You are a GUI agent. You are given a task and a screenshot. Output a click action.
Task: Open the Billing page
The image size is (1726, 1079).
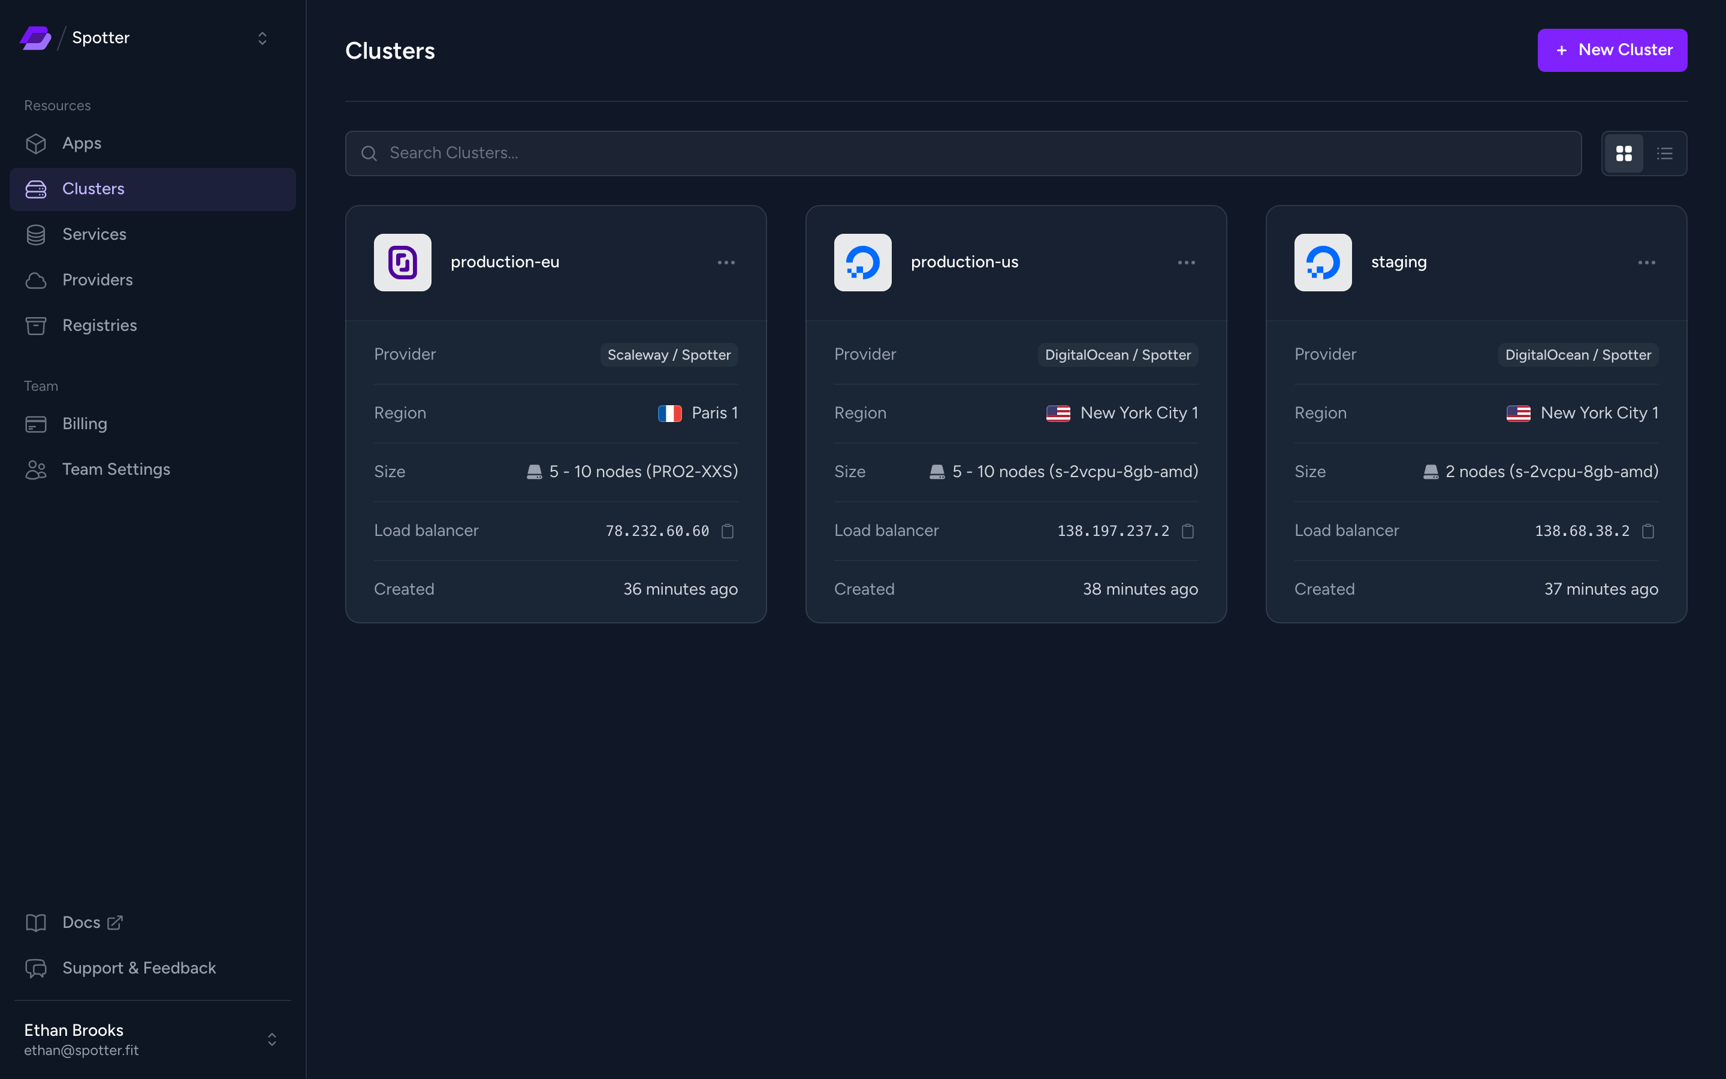coord(153,424)
